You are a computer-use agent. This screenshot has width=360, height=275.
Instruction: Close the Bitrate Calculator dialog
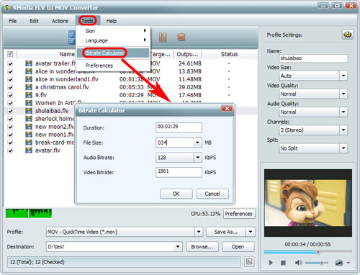pos(227,109)
